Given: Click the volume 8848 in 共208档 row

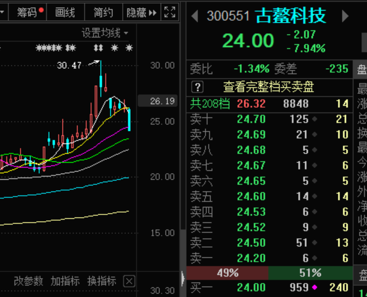Looking at the screenshot, I should click(296, 103).
